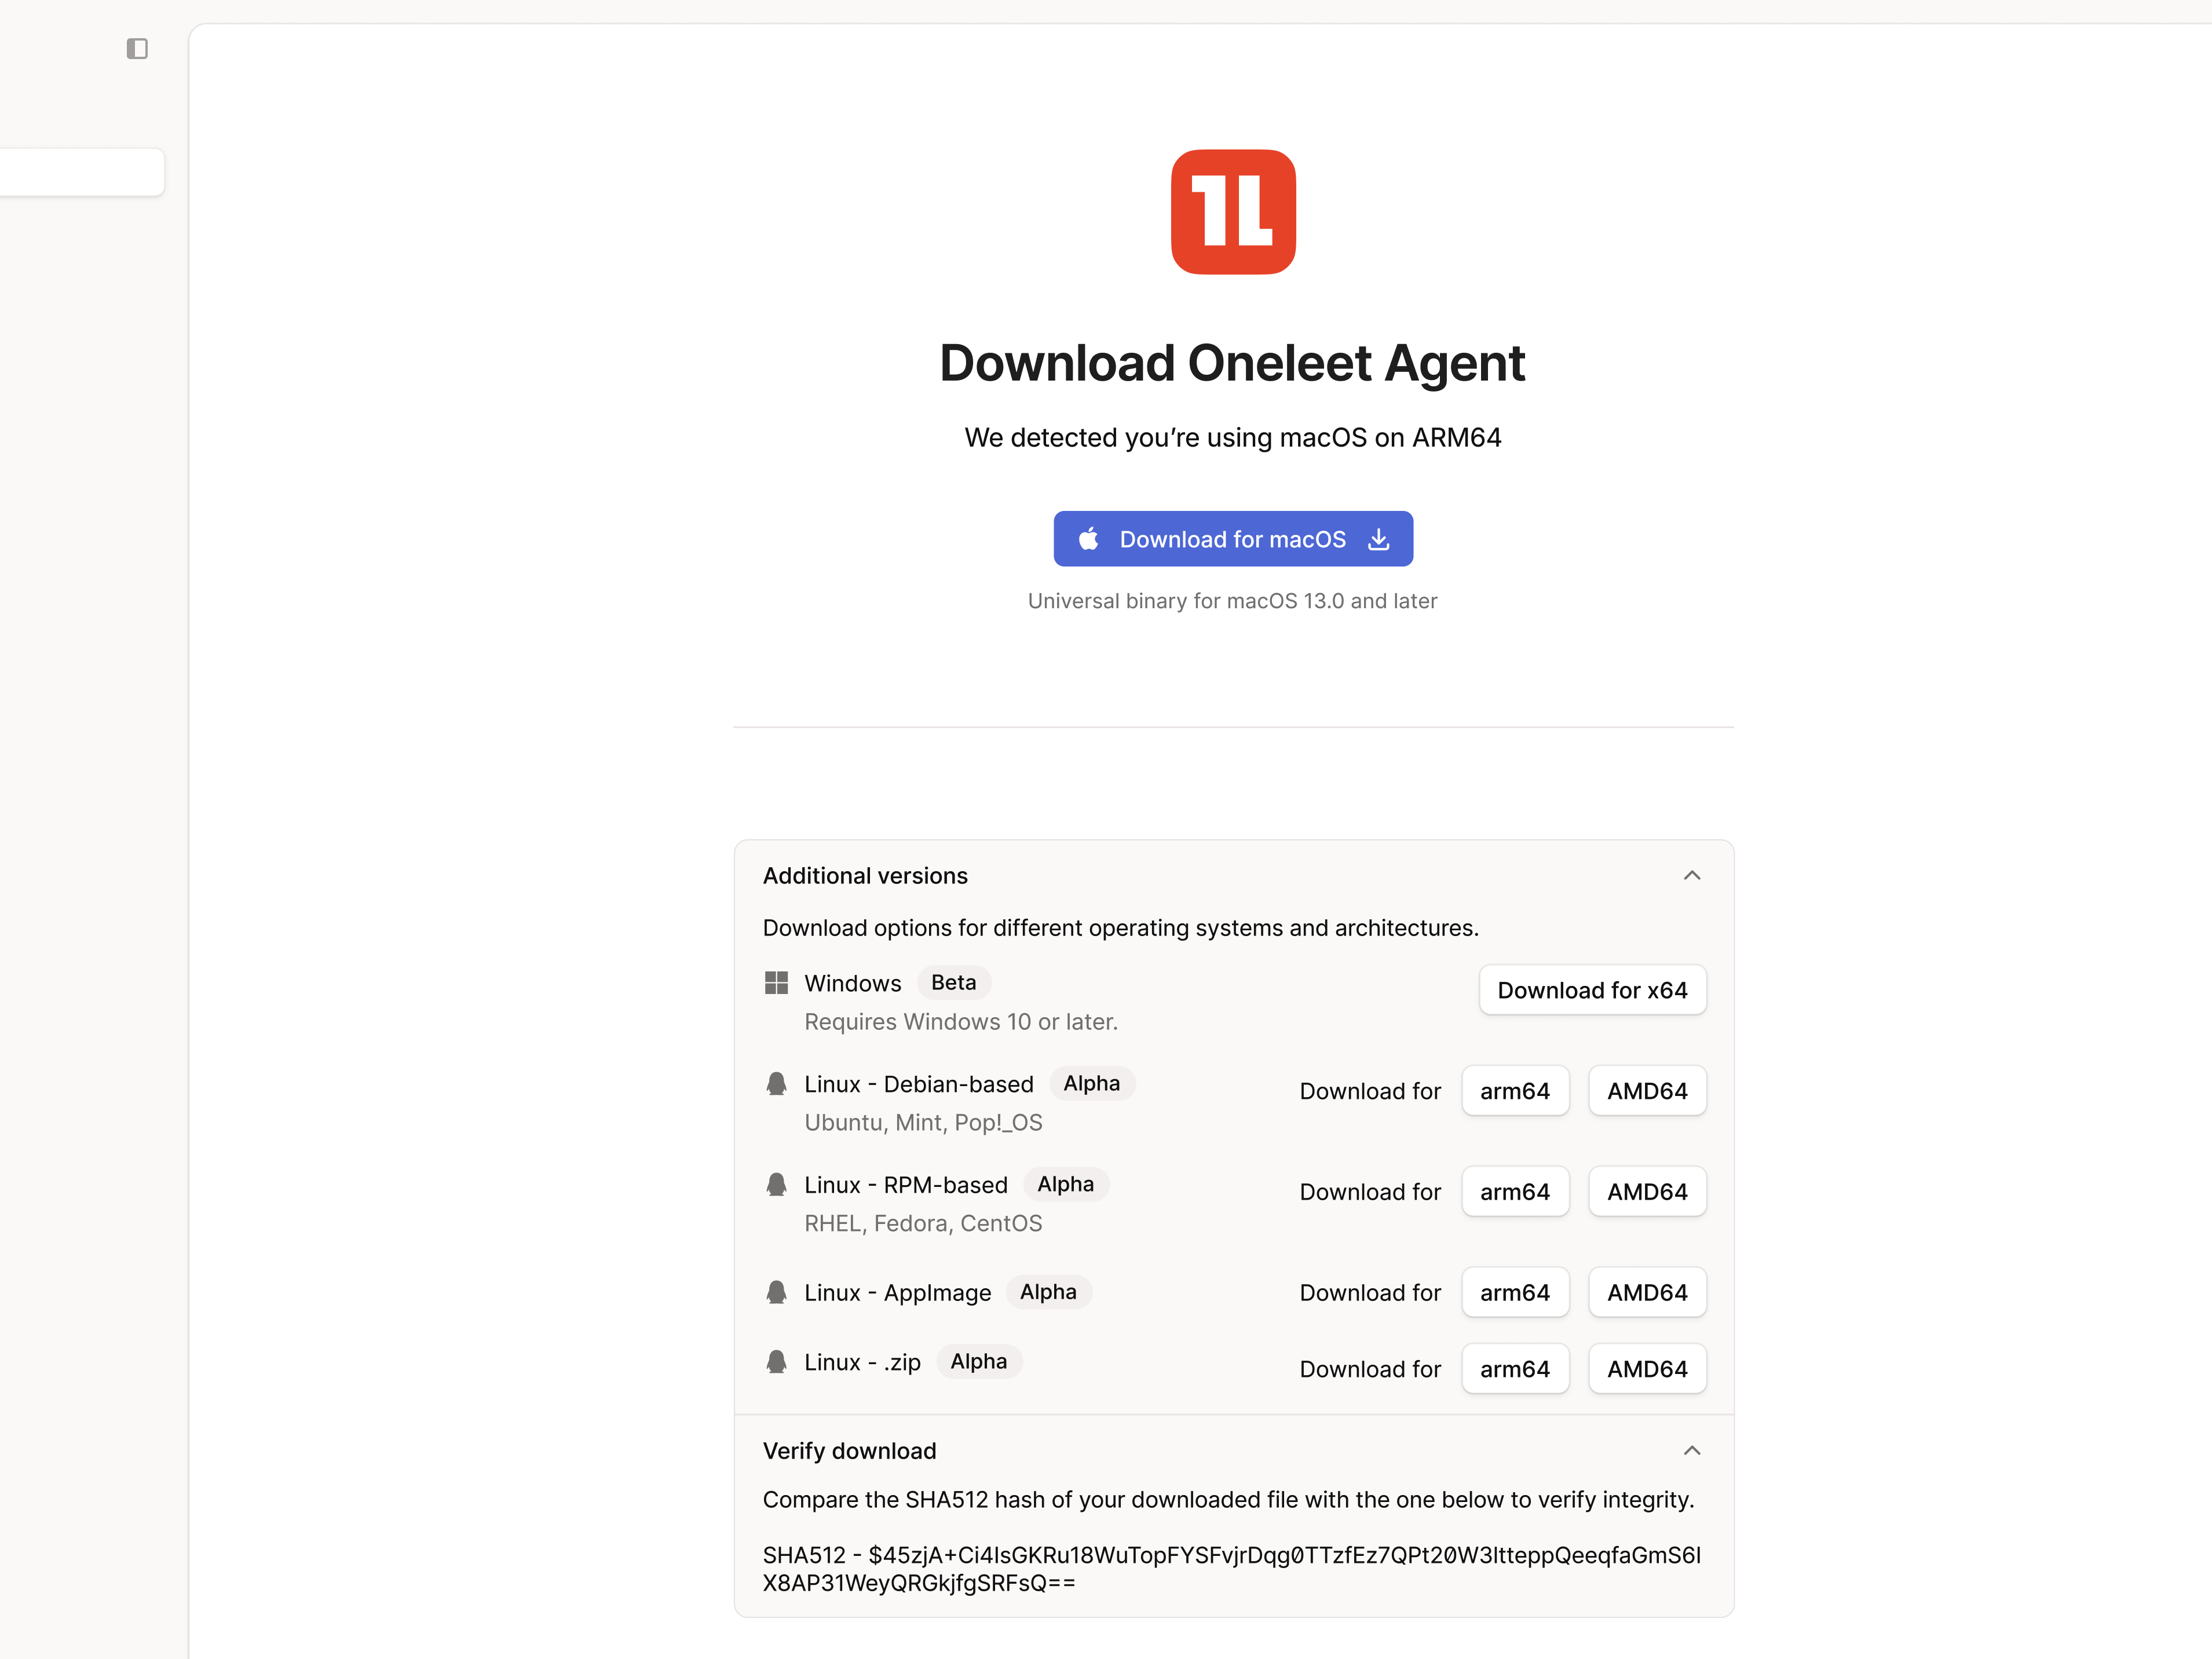The height and width of the screenshot is (1659, 2212).
Task: Collapse the Additional versions section
Action: pyautogui.click(x=1692, y=875)
